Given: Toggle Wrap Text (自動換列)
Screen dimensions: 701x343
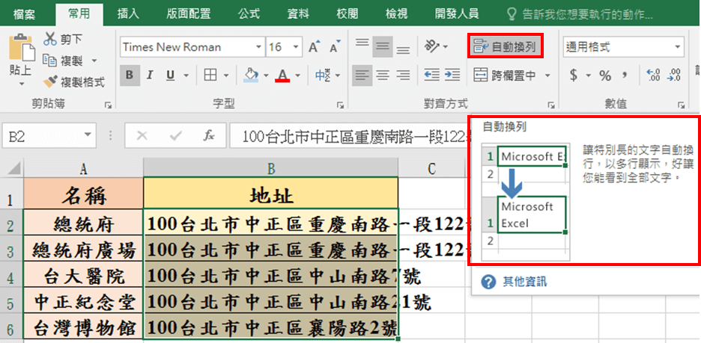Looking at the screenshot, I should tap(505, 47).
